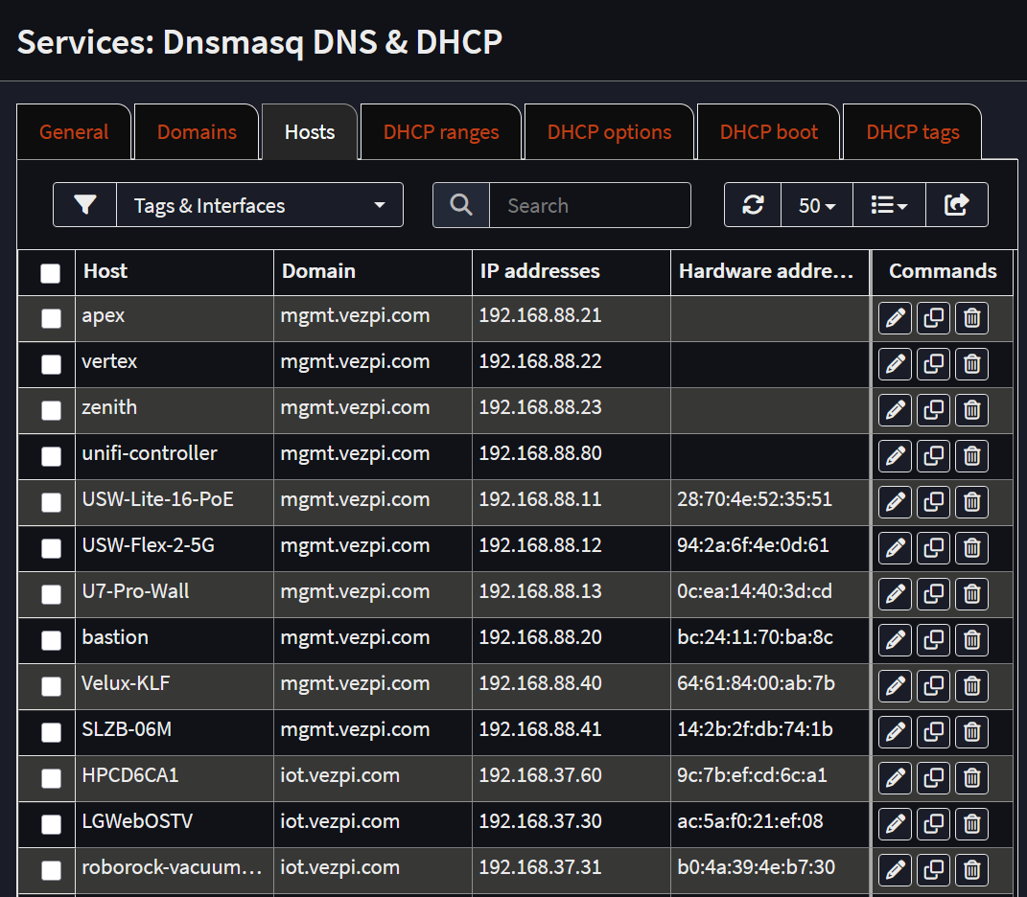Delete the unifi-controller host entry
This screenshot has height=897, width=1027.
pos(971,456)
